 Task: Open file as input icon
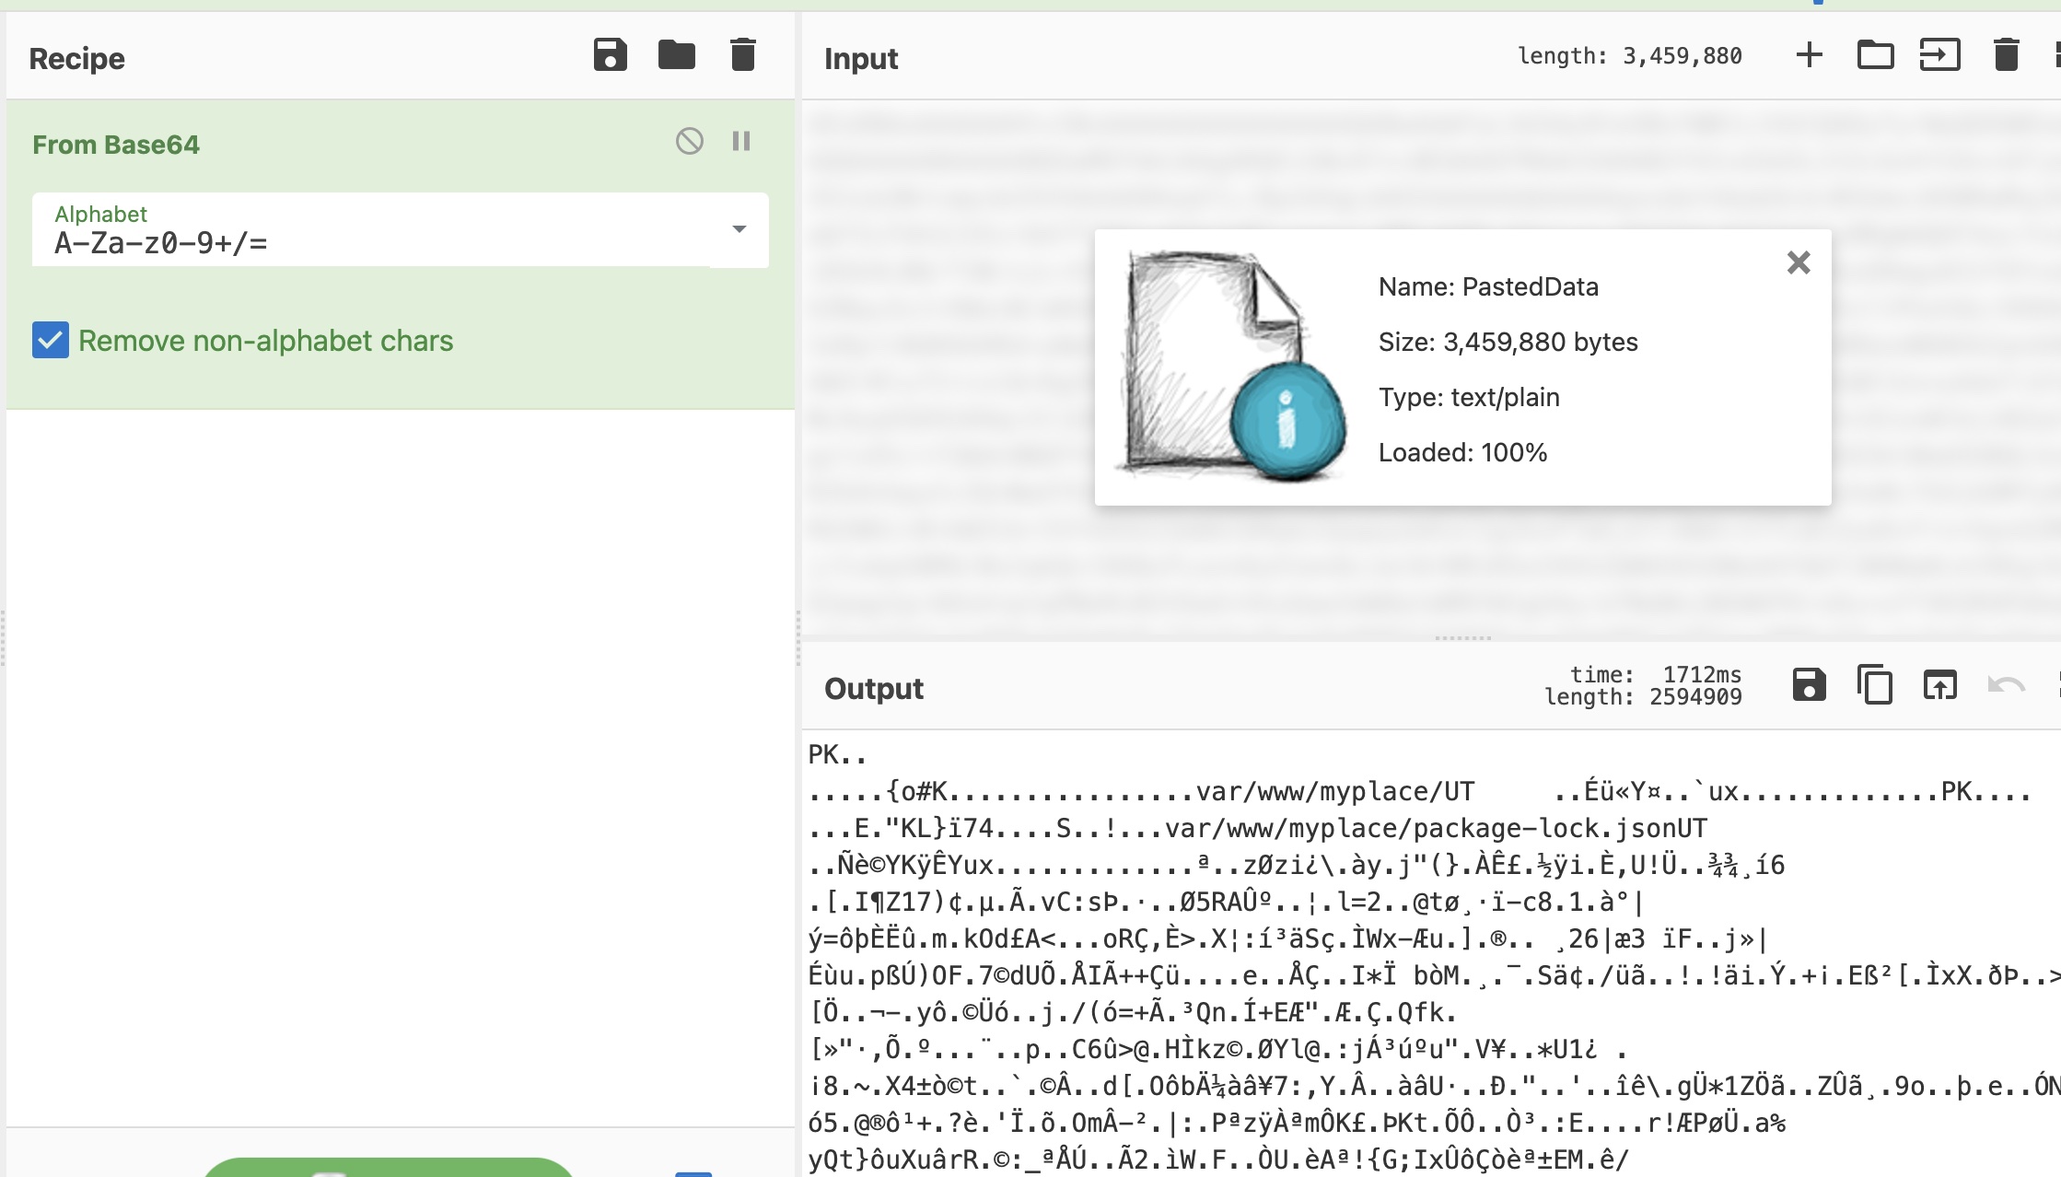click(1939, 55)
